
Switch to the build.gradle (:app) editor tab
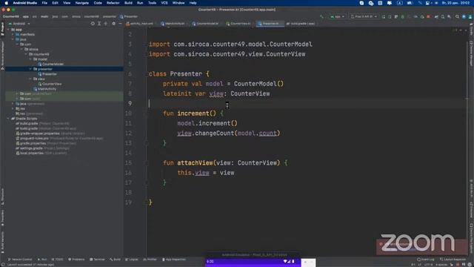301,24
